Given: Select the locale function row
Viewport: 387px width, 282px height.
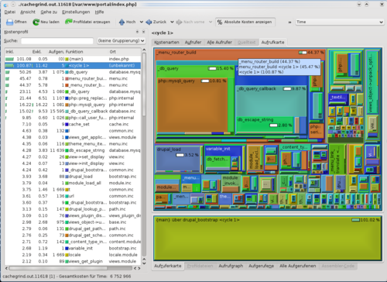Looking at the screenshot, I should (x=73, y=255).
